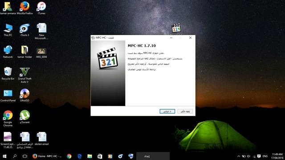Select the tamer folder icon

point(25,52)
